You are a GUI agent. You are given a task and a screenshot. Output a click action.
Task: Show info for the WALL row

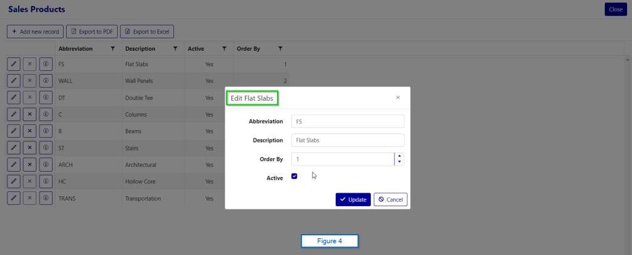(x=46, y=81)
